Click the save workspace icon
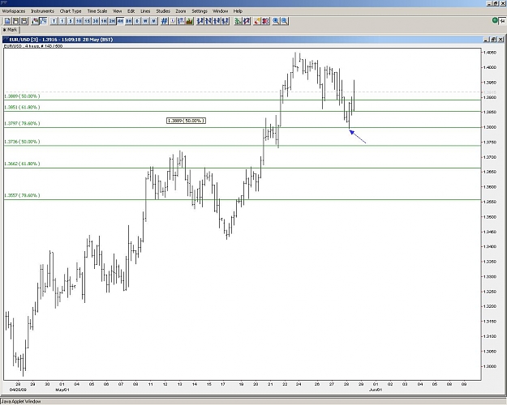 (15, 21)
